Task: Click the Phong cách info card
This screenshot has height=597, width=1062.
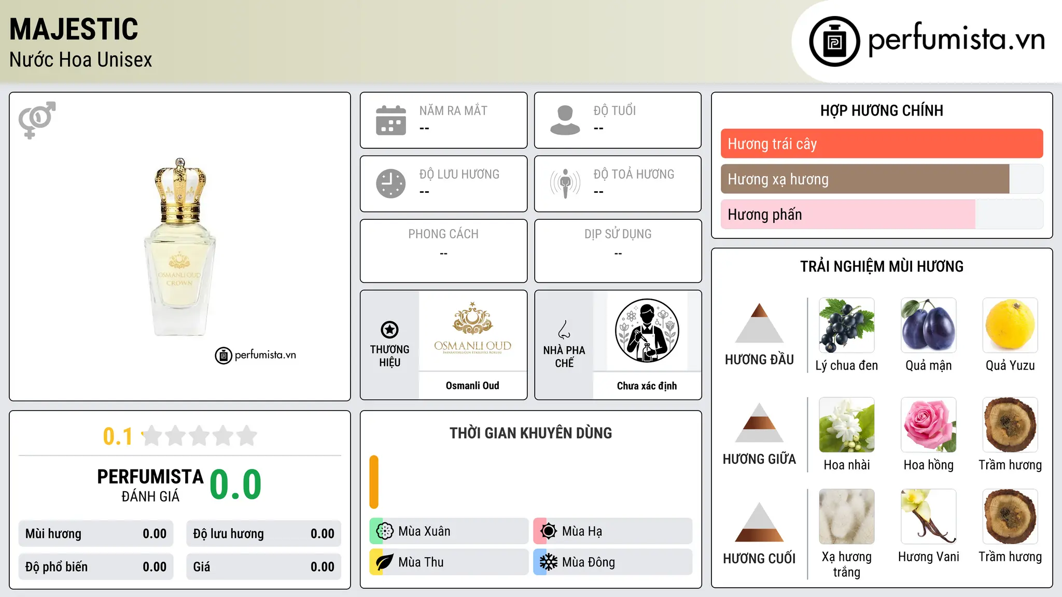Action: [x=443, y=251]
